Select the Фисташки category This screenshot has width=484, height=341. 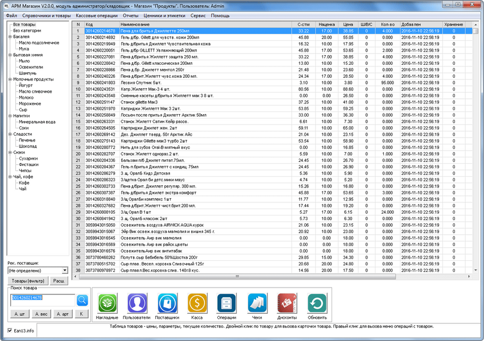click(x=28, y=164)
